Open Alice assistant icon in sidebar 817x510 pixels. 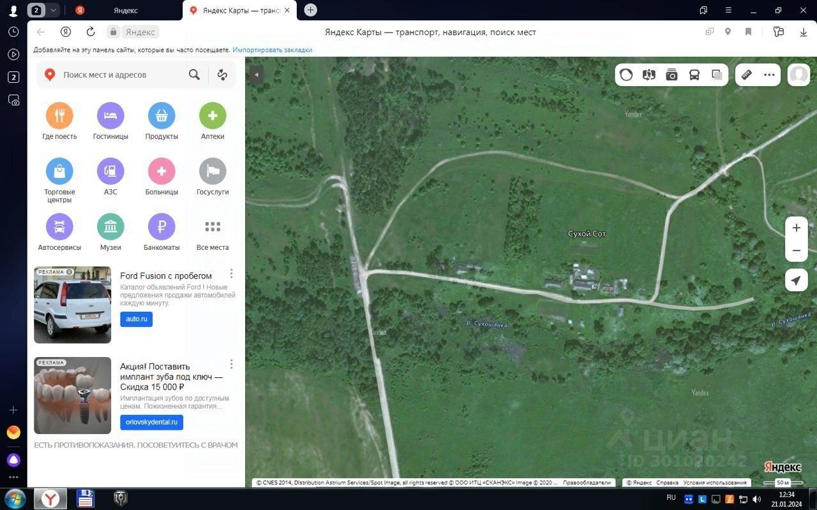pyautogui.click(x=13, y=460)
